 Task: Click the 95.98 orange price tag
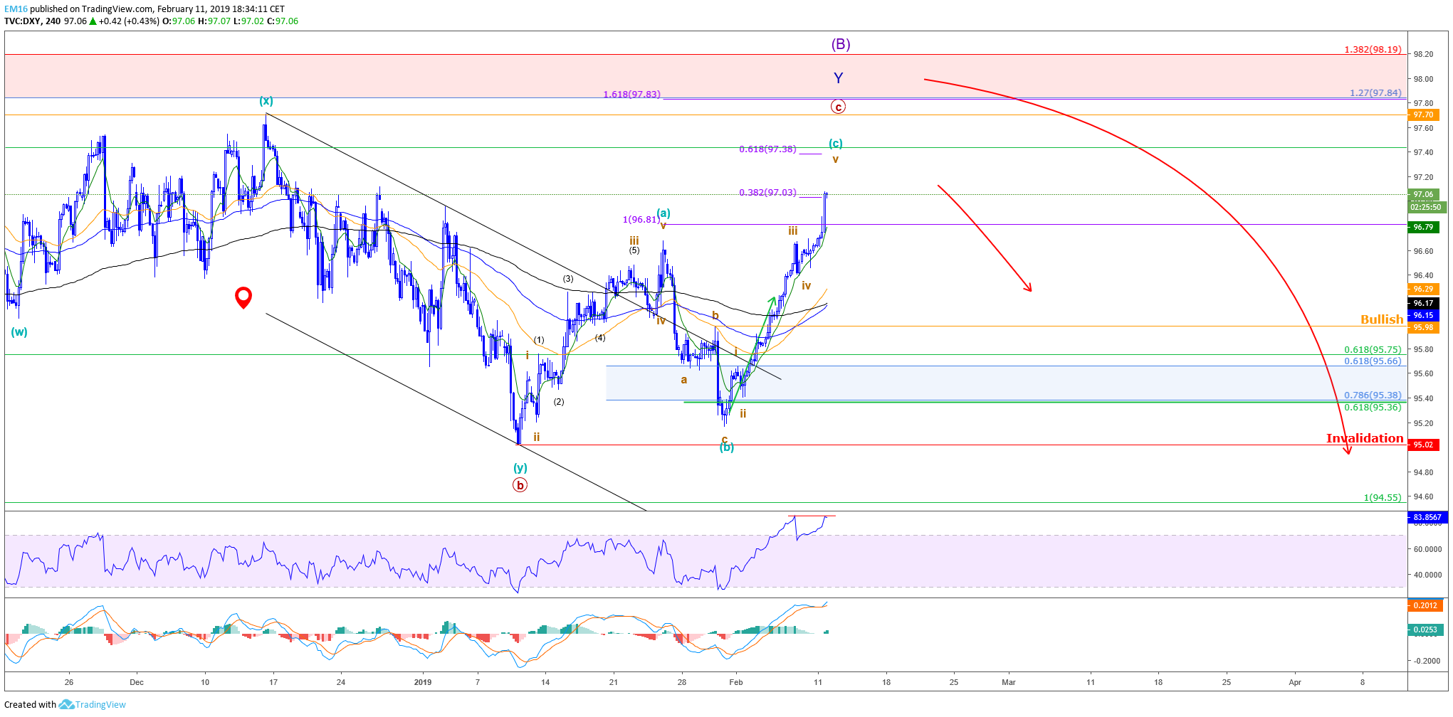coord(1423,327)
